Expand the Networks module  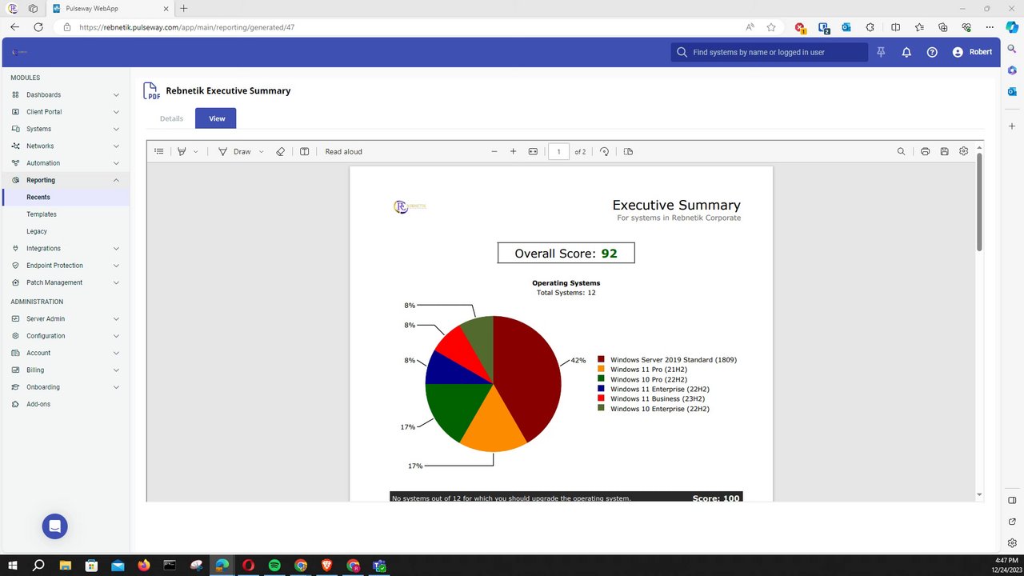(x=65, y=146)
